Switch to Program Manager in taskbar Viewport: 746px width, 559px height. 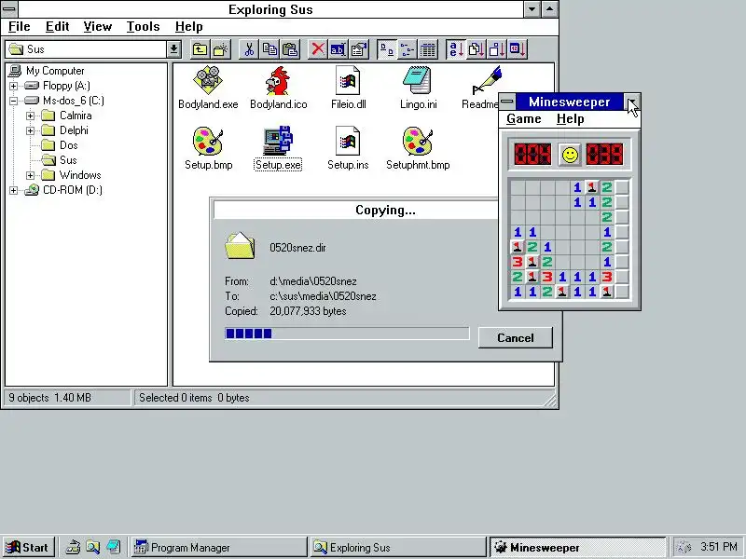point(219,548)
